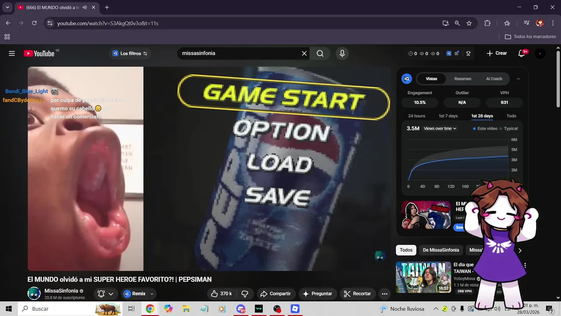
Task: Collapse the vidIQ panel with chevron
Action: click(x=518, y=79)
